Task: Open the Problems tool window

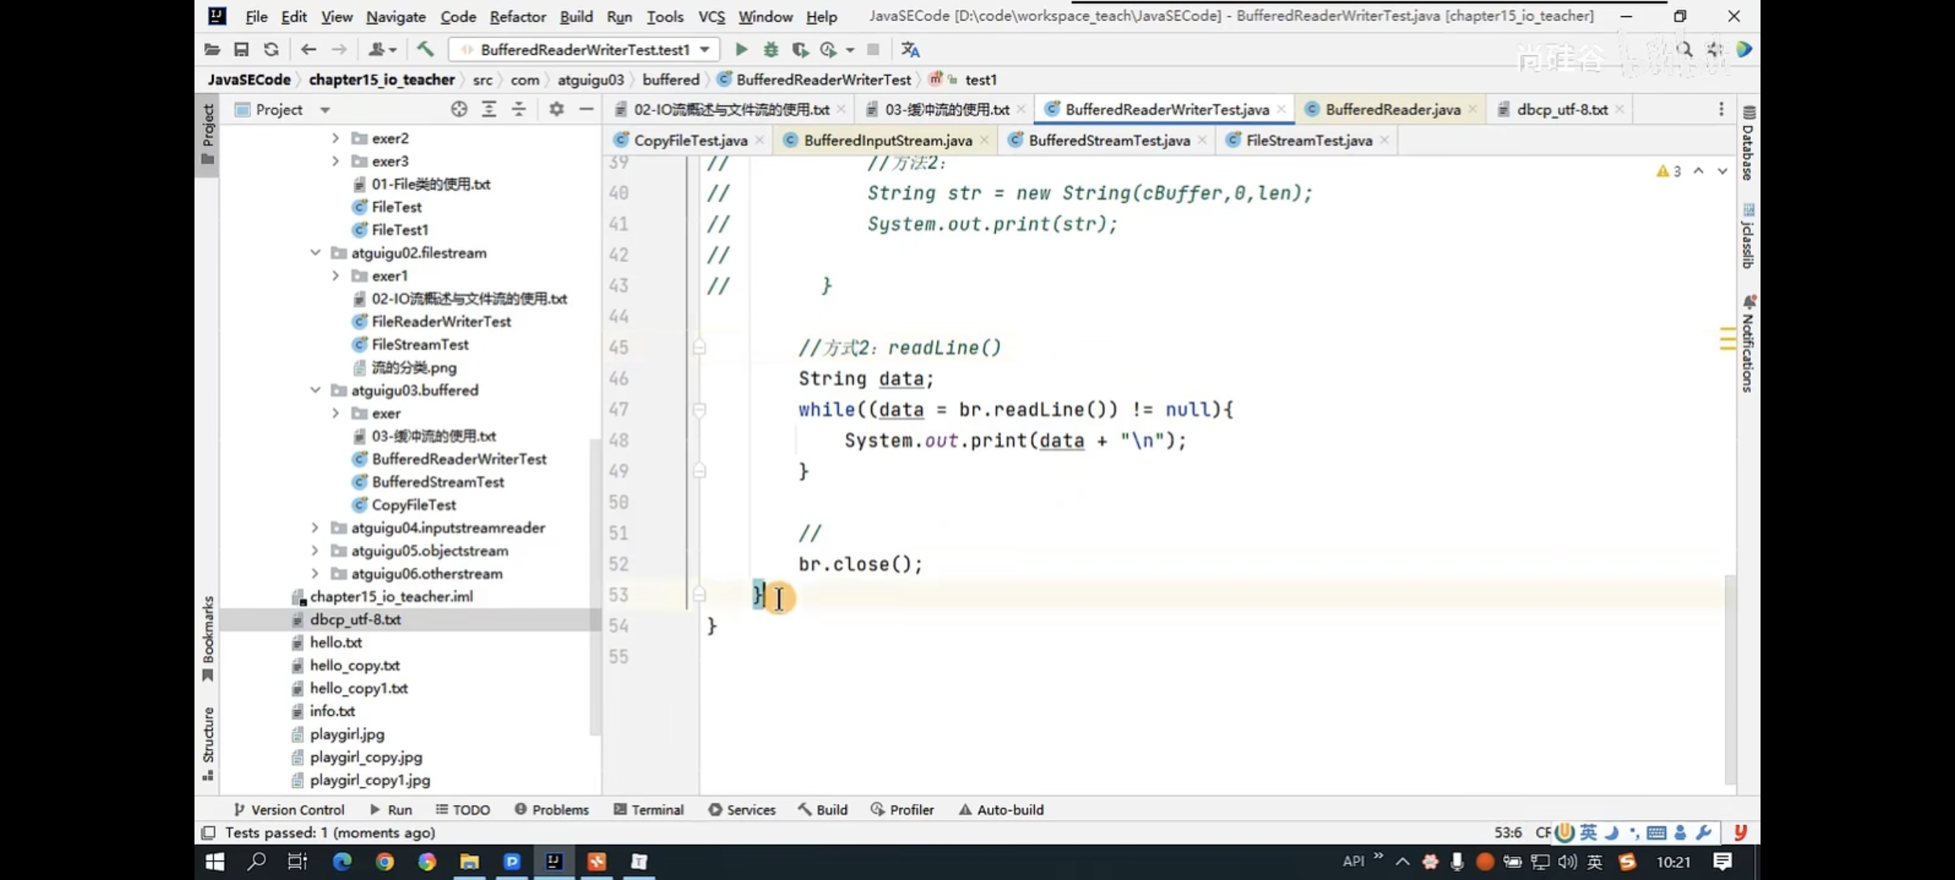Action: tap(552, 810)
